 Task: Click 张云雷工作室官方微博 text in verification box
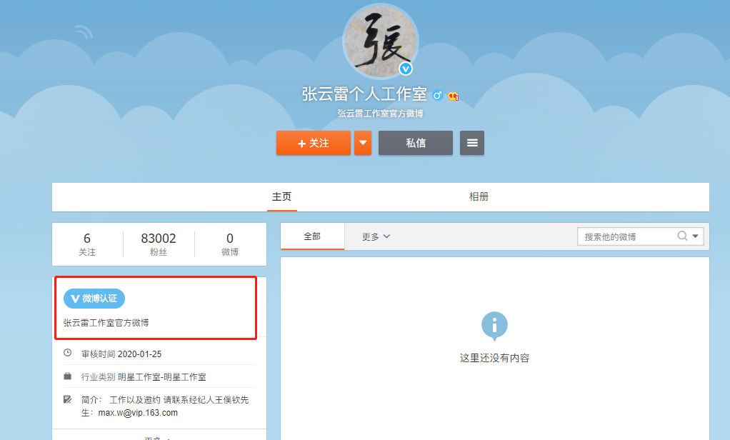tap(106, 323)
